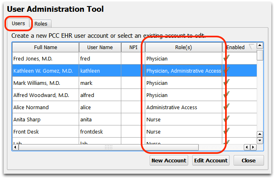Image resolution: width=275 pixels, height=179 pixels.
Task: Click the horizontal scrollbar right arrow
Action: click(x=253, y=147)
